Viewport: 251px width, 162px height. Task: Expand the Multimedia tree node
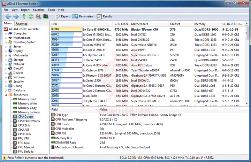pyautogui.click(x=6, y=55)
